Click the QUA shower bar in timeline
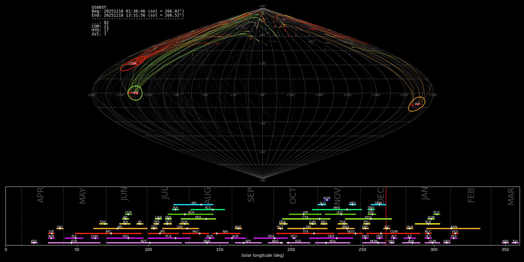Screen dimensions: 524x262 410,229
